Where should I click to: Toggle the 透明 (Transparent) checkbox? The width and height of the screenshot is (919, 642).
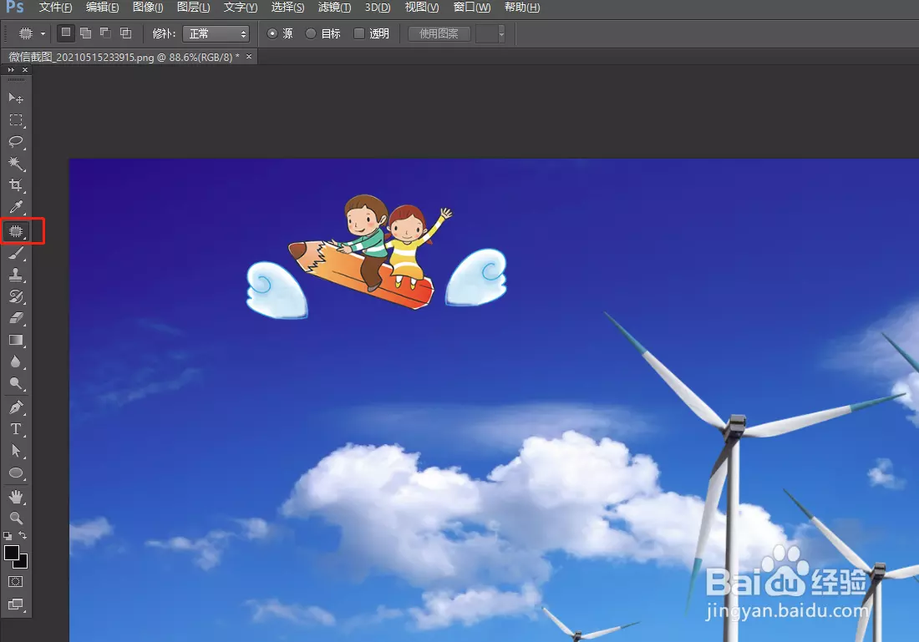click(x=359, y=34)
